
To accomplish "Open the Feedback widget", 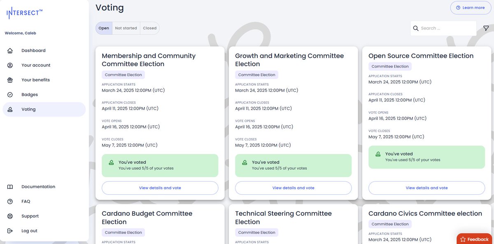I will 474,239.
